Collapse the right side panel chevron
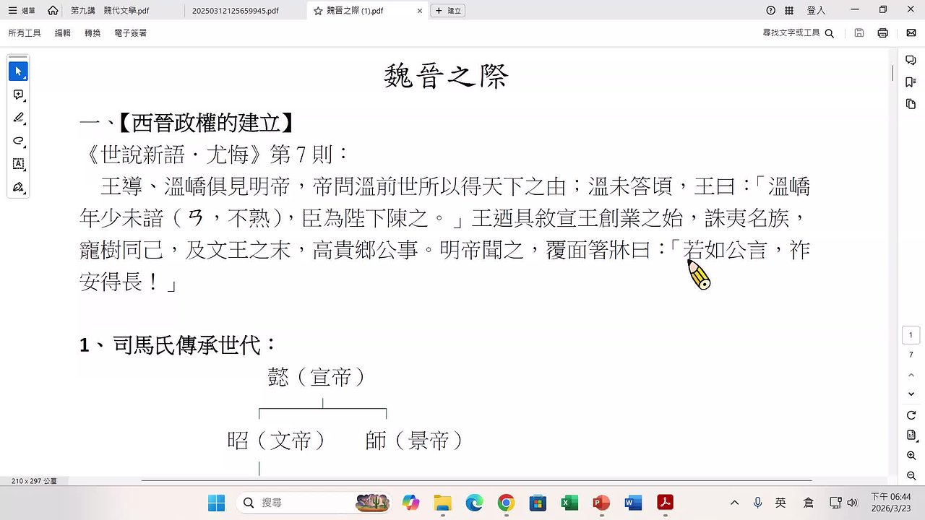 [911, 375]
